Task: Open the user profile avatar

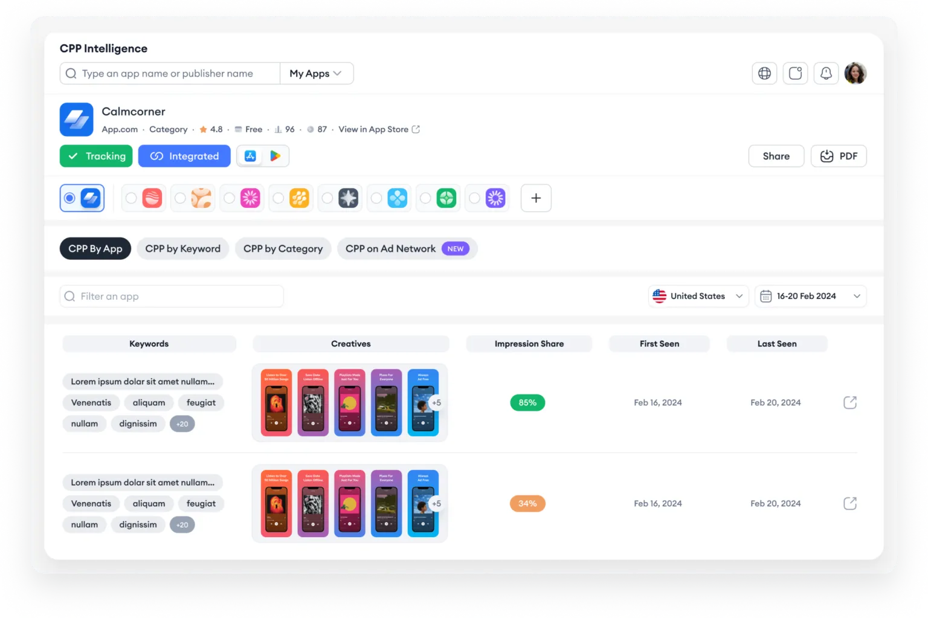Action: coord(855,73)
